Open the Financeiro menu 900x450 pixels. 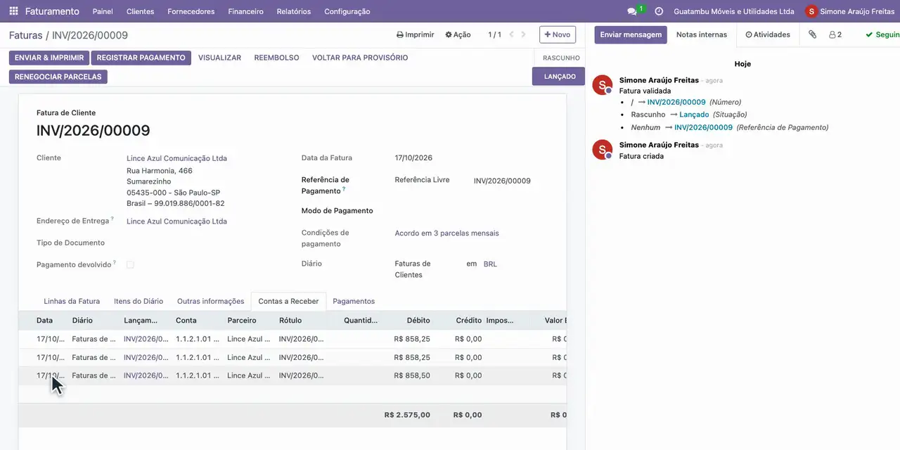point(246,11)
